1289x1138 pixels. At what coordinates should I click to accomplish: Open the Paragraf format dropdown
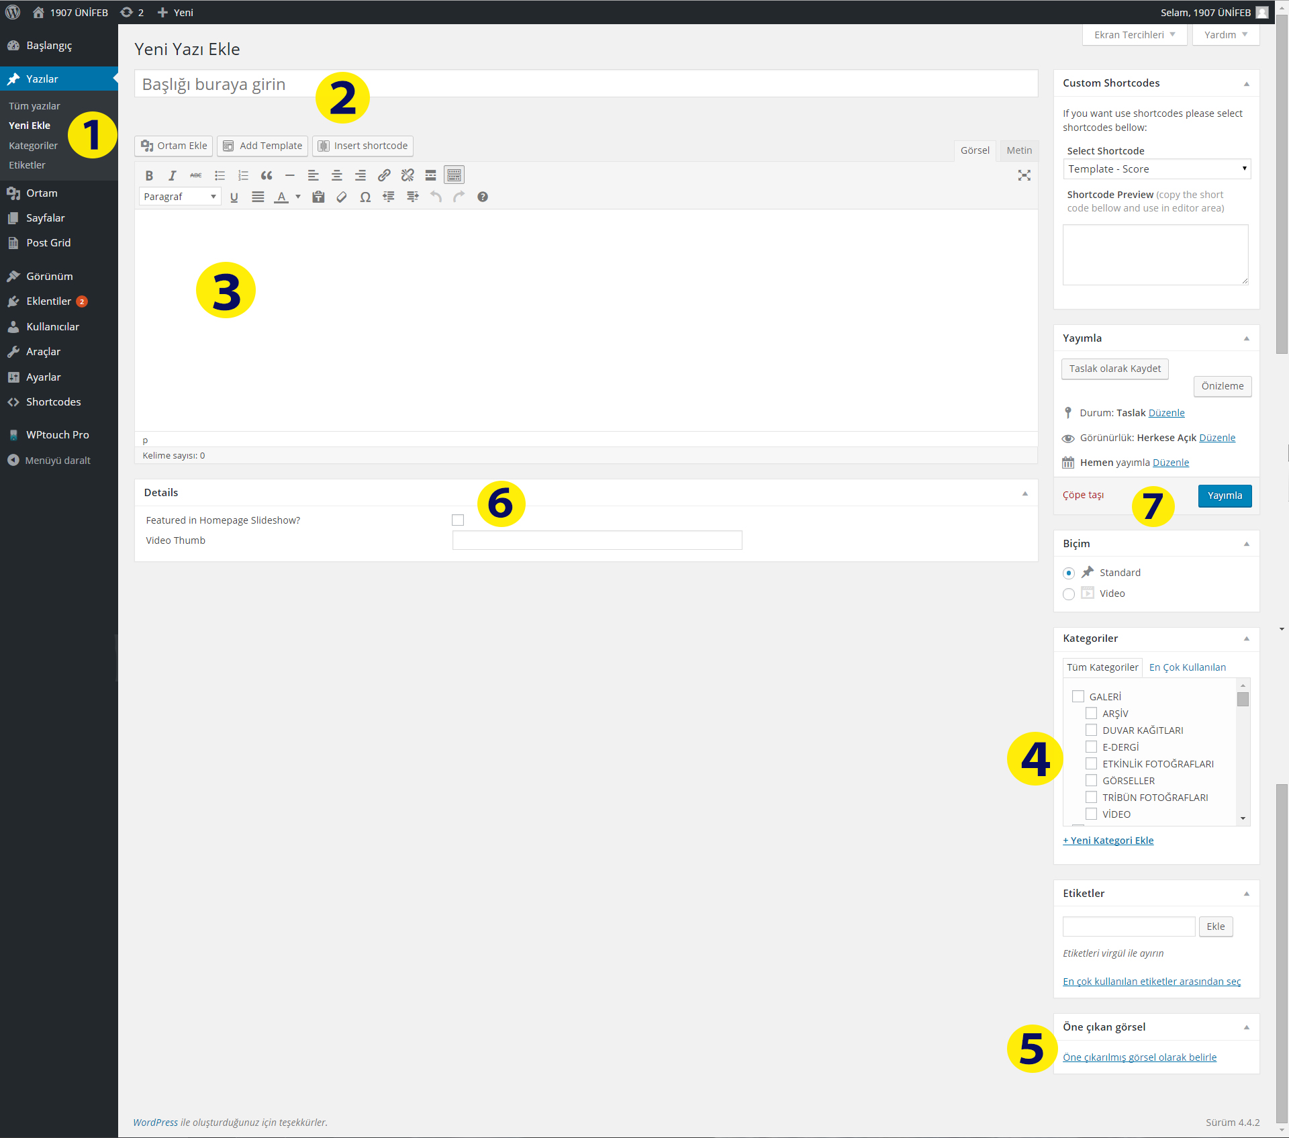click(x=180, y=197)
